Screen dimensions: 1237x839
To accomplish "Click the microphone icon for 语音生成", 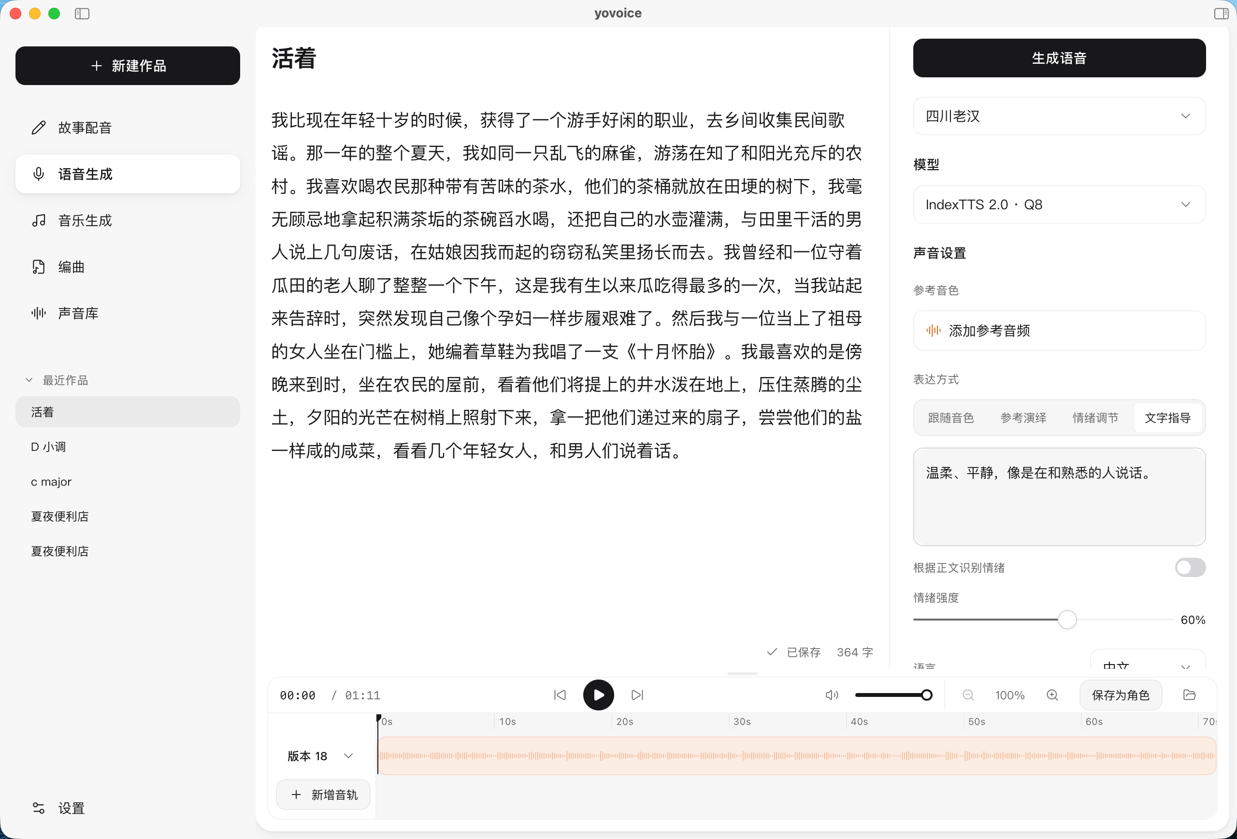I will [38, 174].
